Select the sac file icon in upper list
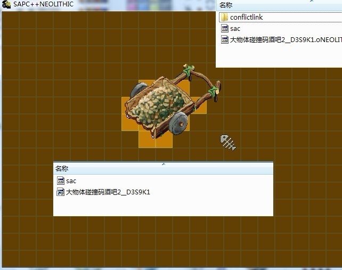 point(225,28)
